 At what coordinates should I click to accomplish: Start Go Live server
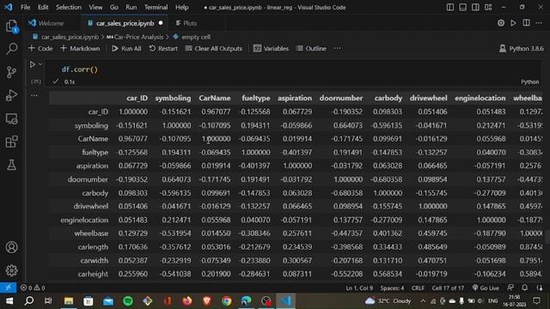486,288
